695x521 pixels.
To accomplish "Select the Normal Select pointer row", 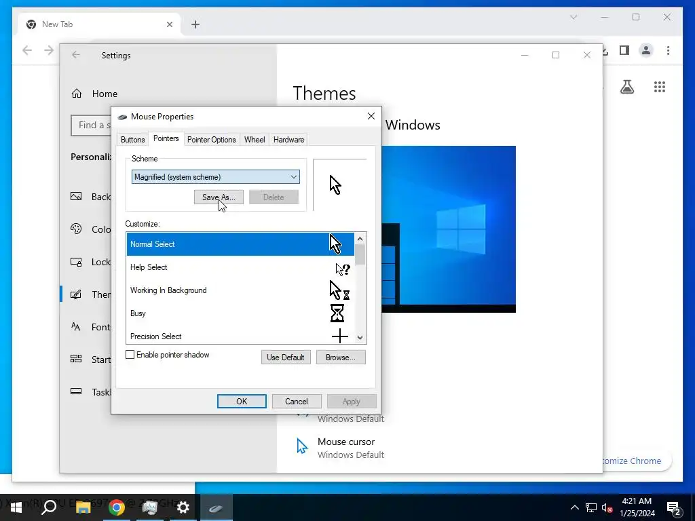I will click(x=240, y=244).
